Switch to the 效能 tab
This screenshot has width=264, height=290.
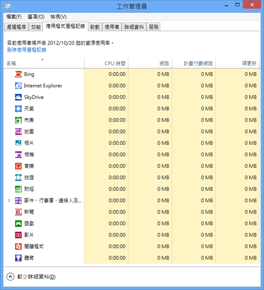point(36,27)
